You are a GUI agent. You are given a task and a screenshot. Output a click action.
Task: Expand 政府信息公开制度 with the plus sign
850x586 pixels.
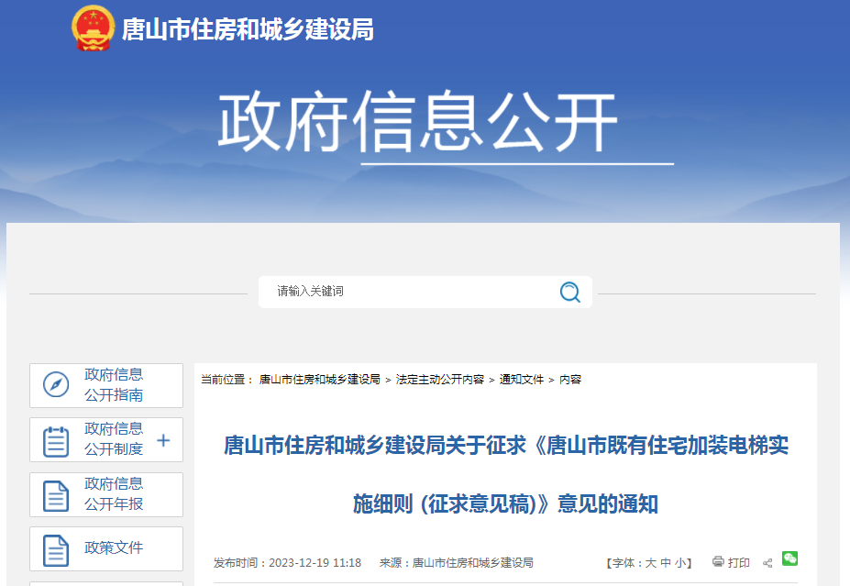(163, 440)
